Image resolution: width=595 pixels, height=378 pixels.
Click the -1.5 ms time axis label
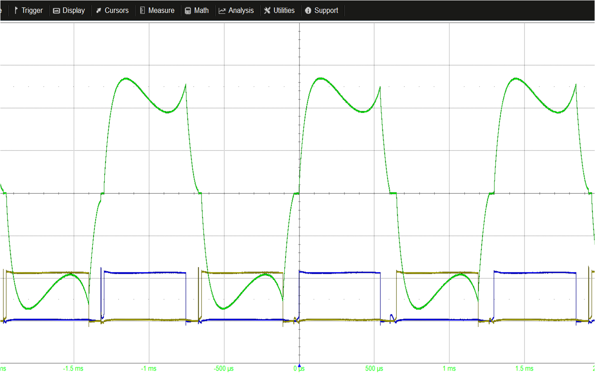pyautogui.click(x=73, y=369)
